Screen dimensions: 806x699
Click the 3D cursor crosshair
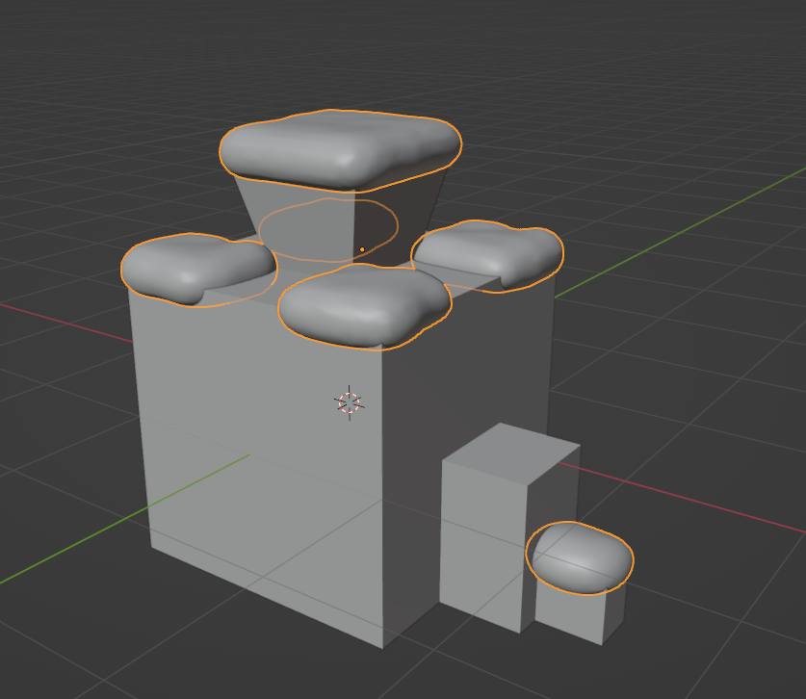tap(349, 402)
